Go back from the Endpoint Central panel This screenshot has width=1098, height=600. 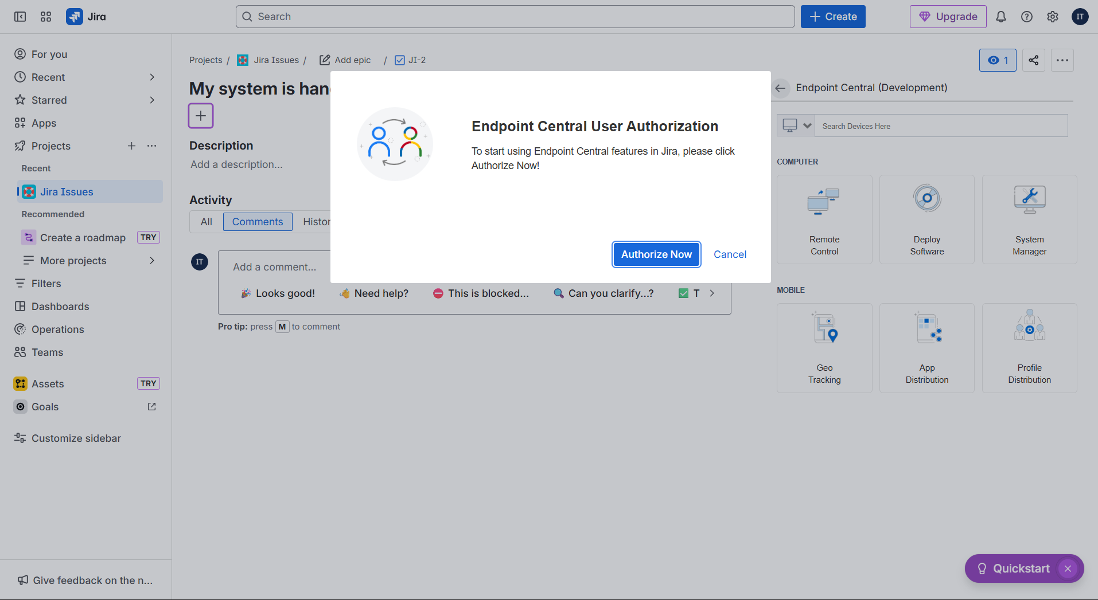coord(780,88)
